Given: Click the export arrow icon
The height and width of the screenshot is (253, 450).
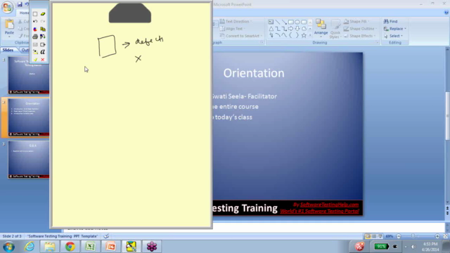Looking at the screenshot, I should click(x=43, y=44).
